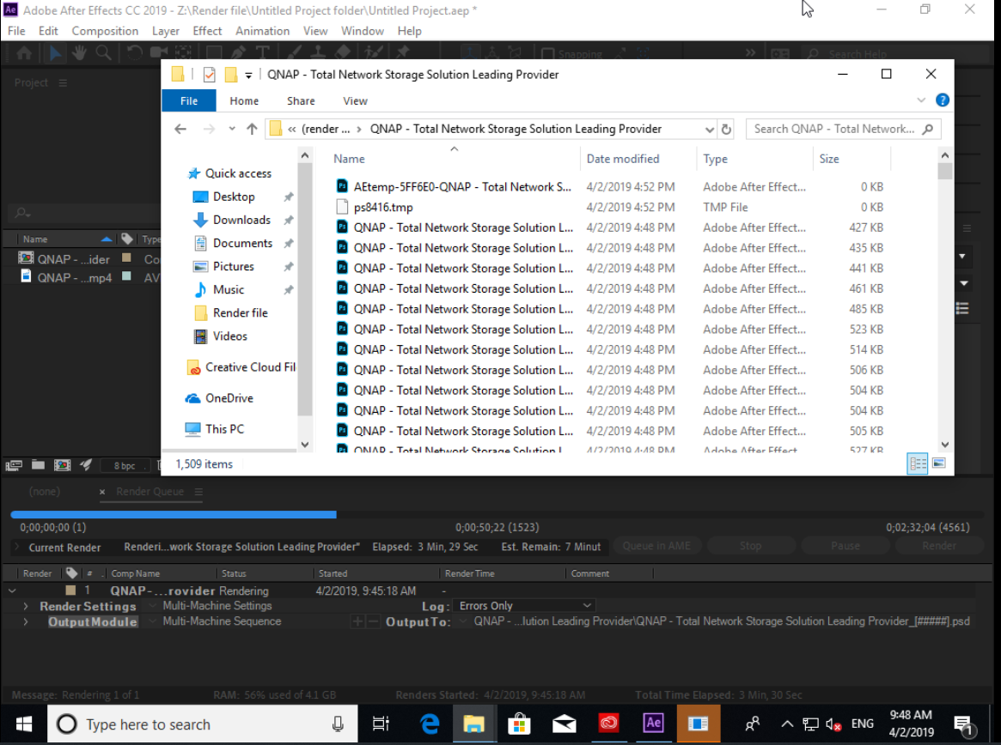This screenshot has width=1001, height=745.
Task: Click the blue render progress bar
Action: (x=174, y=514)
